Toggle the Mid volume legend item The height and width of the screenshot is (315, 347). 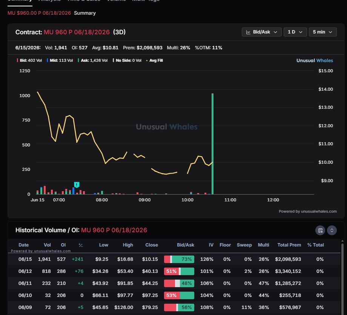(60, 61)
